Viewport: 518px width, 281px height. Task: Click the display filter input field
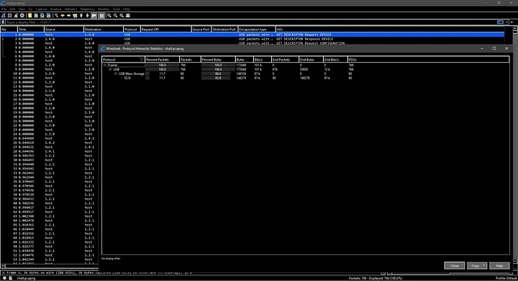[x=251, y=22]
